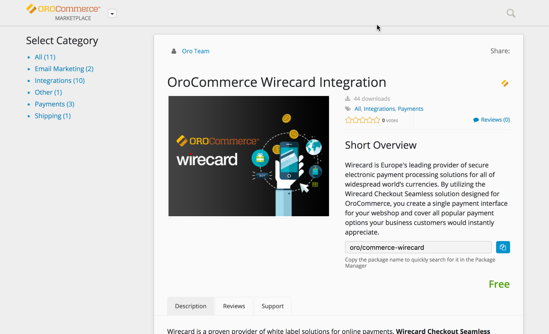Open the search magnifier icon
This screenshot has height=334, width=549.
511,13
